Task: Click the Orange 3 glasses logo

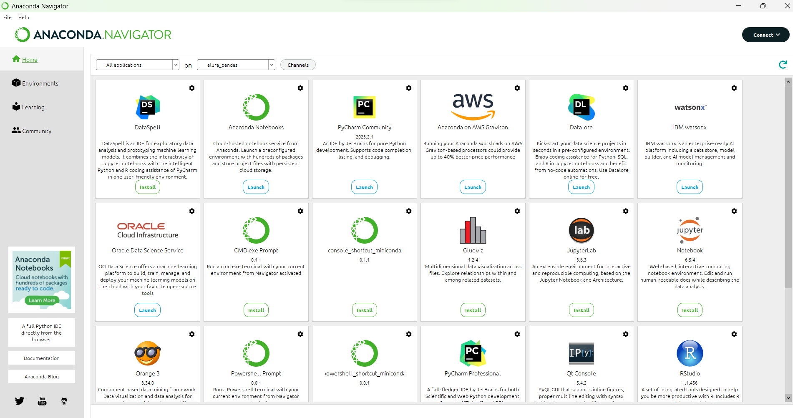Action: 148,353
